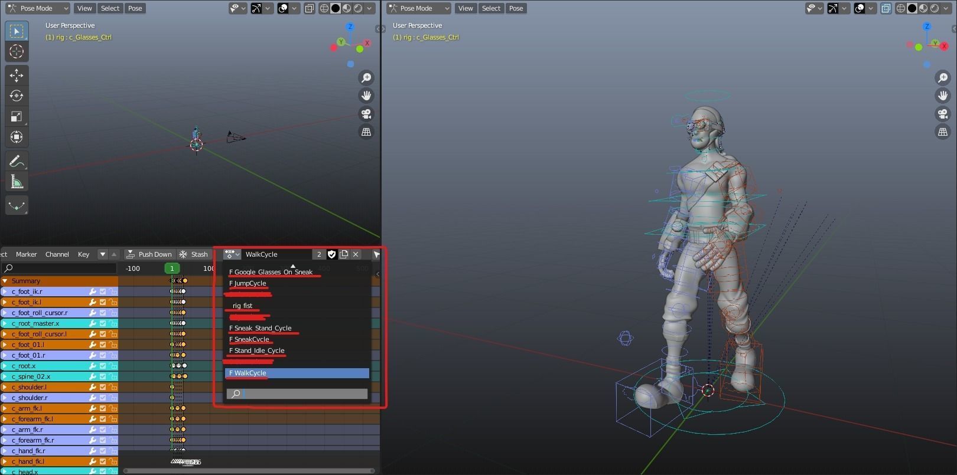Activate the Move tool in toolbar
Screen dimensions: 957x475
[17, 76]
